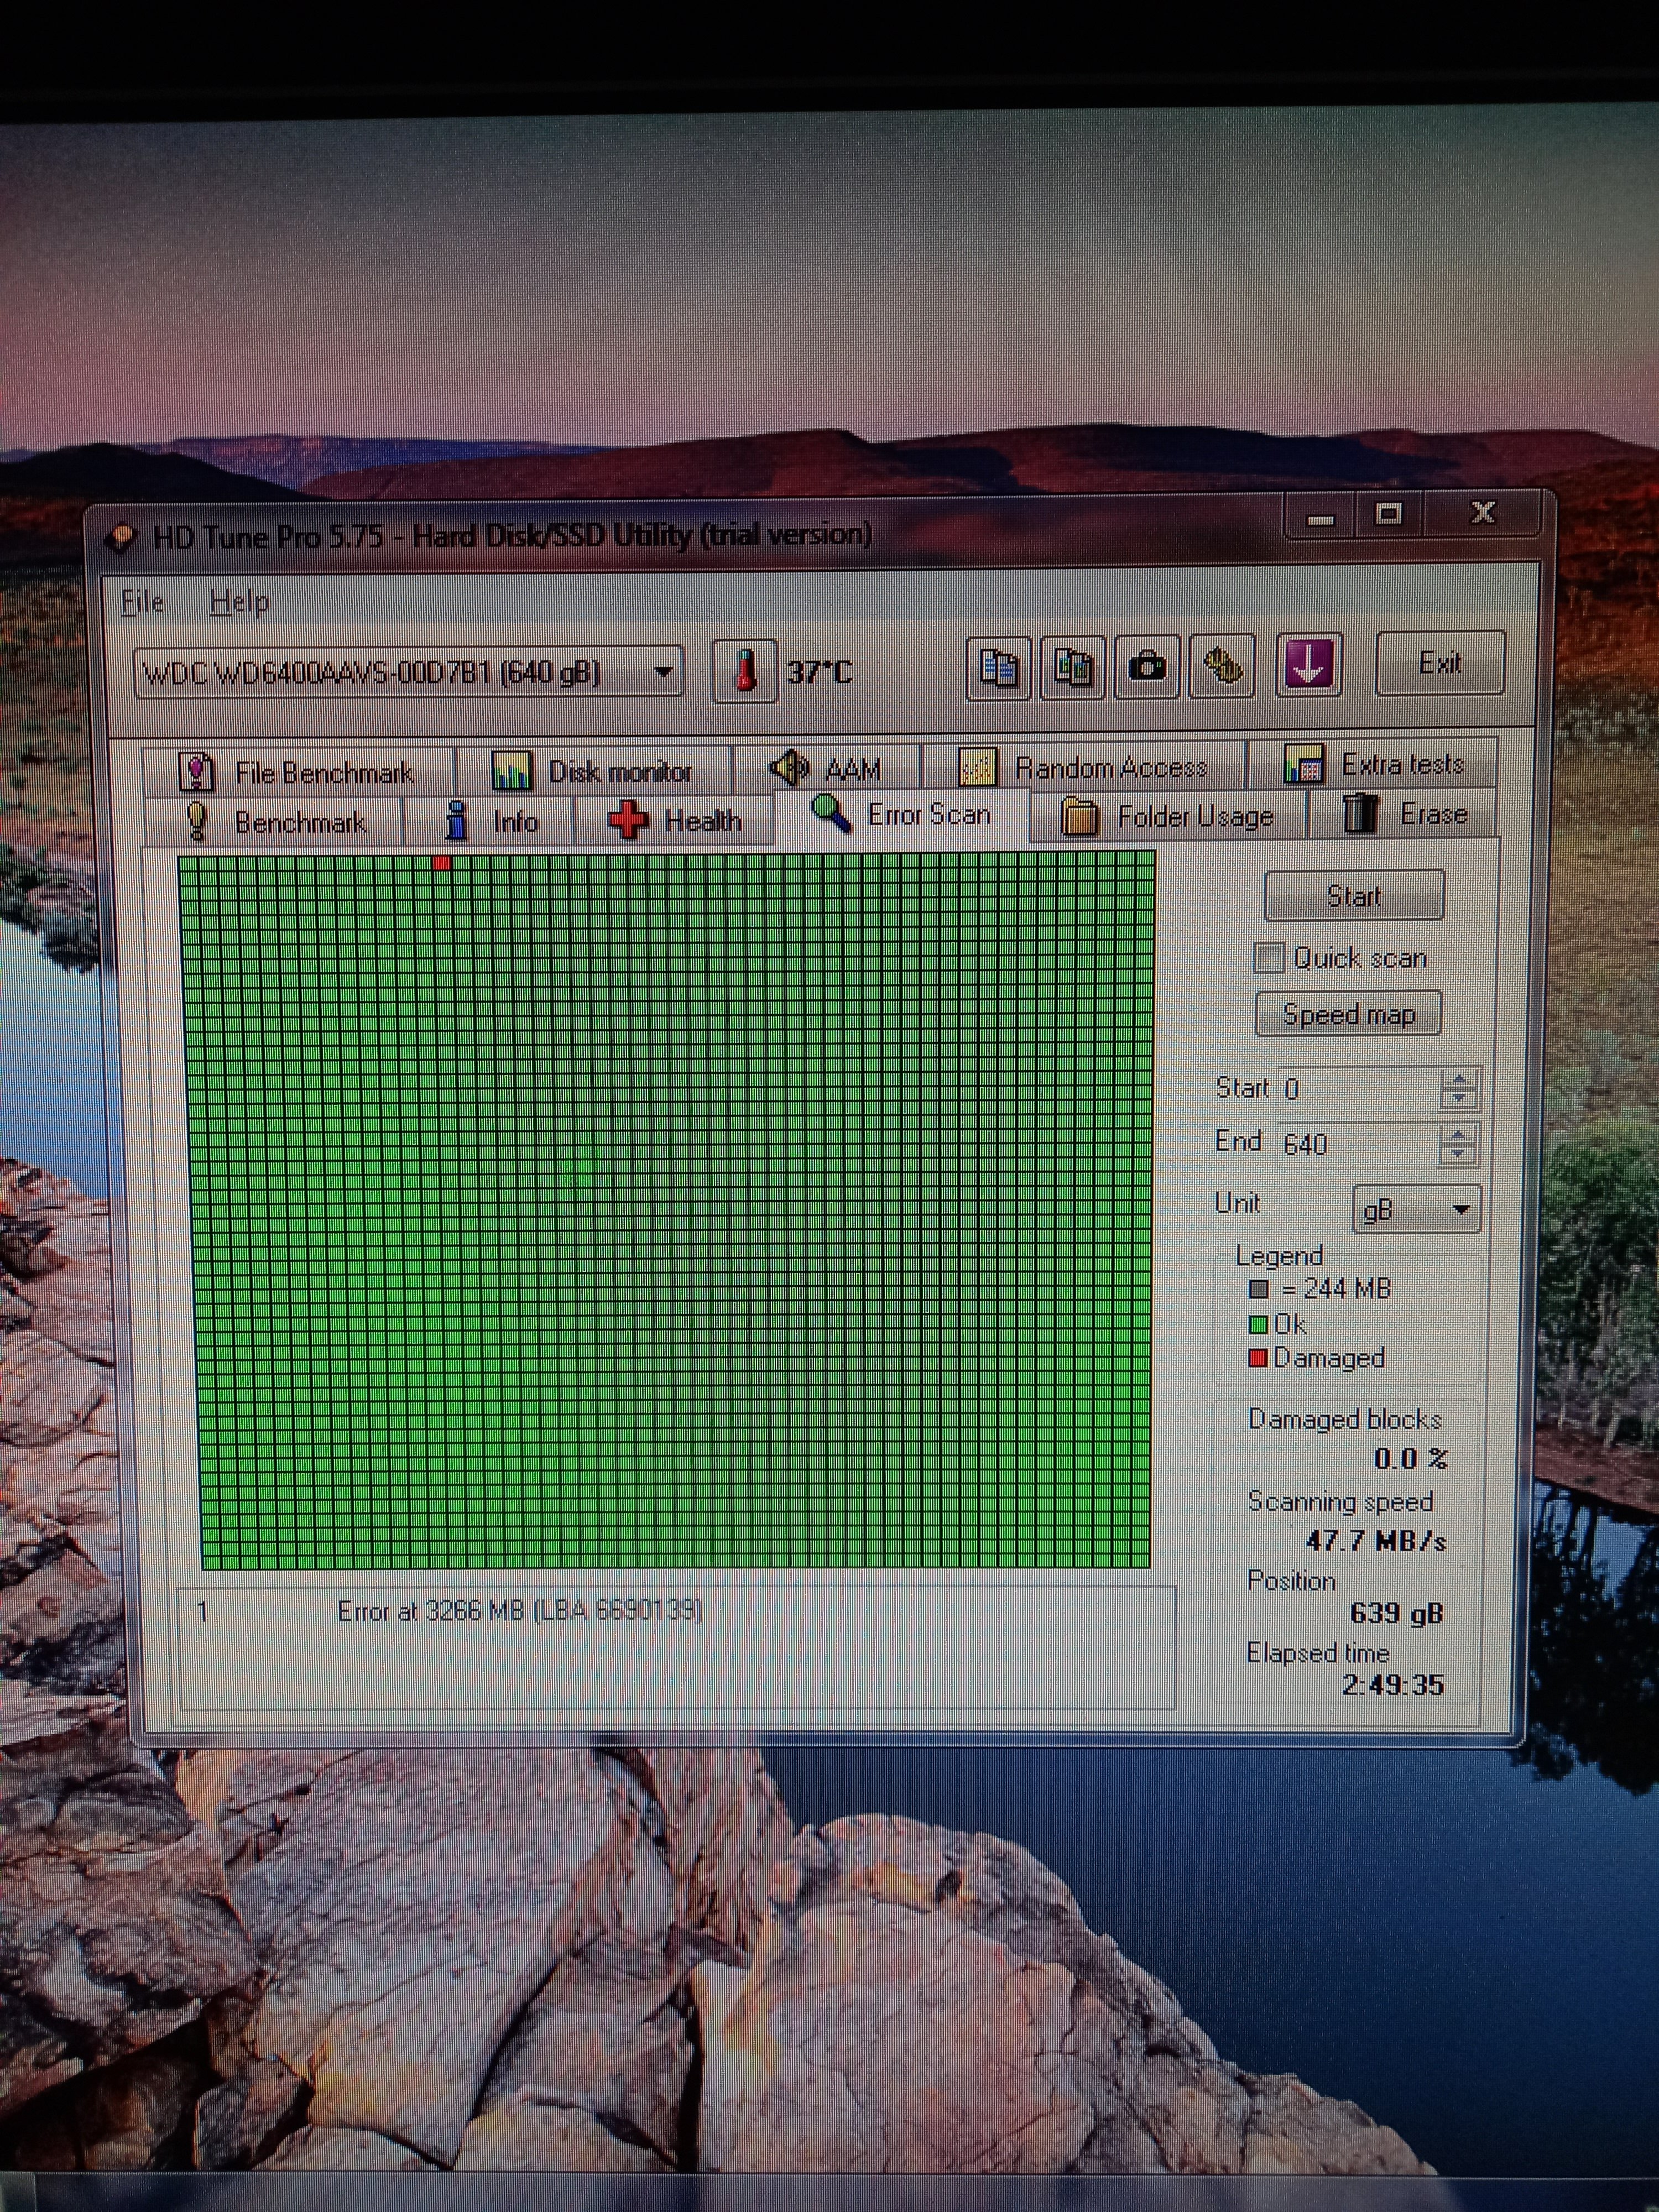Image resolution: width=1659 pixels, height=2212 pixels.
Task: Click copy info to clipboard icon
Action: (998, 667)
